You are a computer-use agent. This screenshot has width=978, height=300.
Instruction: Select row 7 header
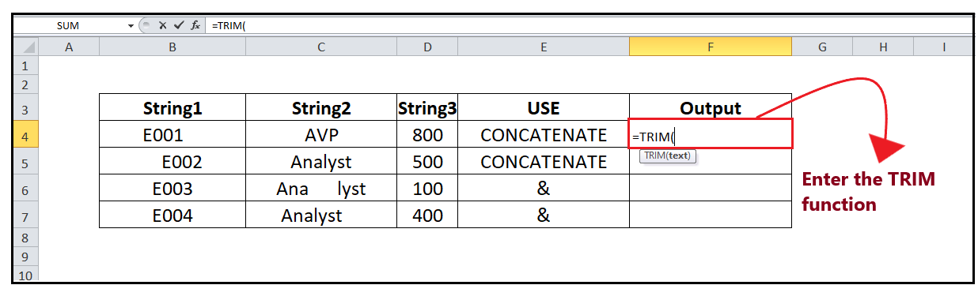click(x=25, y=216)
